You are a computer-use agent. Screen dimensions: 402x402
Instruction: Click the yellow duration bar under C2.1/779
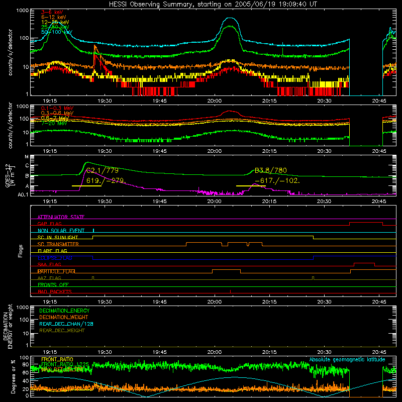pos(86,186)
